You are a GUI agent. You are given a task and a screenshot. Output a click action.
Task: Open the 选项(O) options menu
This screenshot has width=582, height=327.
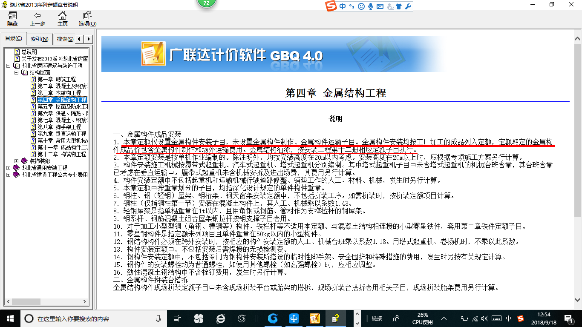[x=87, y=19]
